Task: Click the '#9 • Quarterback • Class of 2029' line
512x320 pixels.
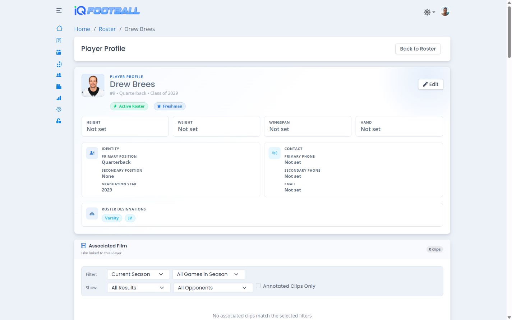Action: coord(144,93)
